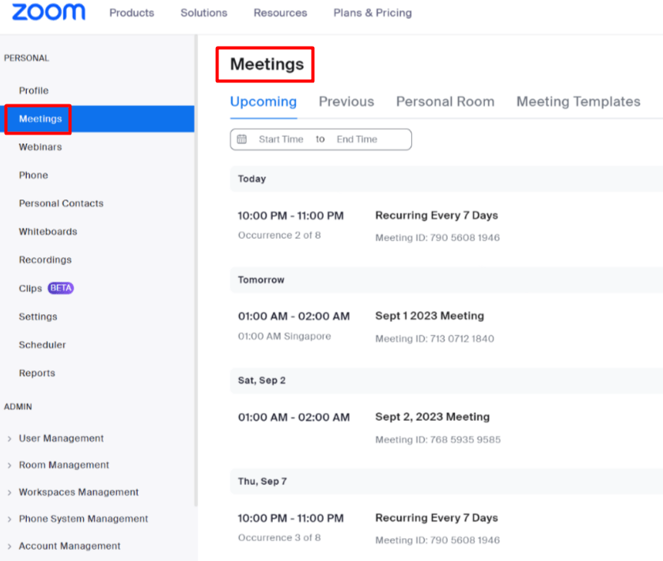Click the Meetings page heading
This screenshot has height=561, width=663.
pyautogui.click(x=267, y=64)
